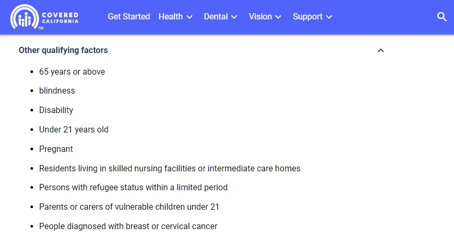Click the 'Disability' list item
Viewport: 454px width, 247px height.
(x=56, y=110)
